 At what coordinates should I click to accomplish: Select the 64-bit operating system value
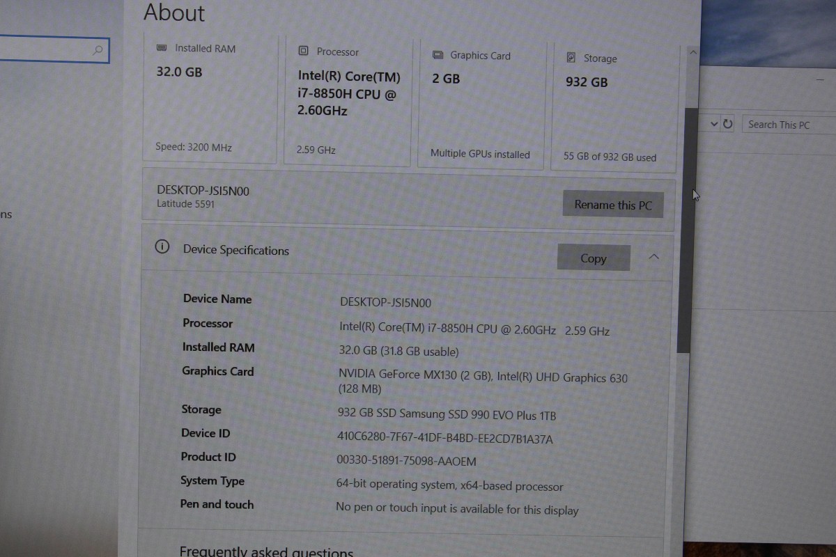pyautogui.click(x=449, y=485)
